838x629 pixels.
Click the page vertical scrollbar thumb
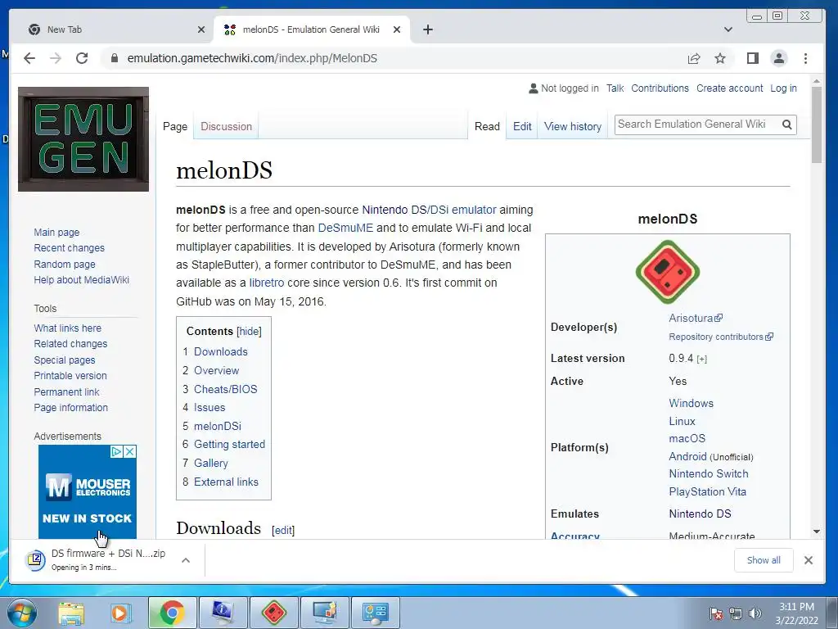click(816, 124)
